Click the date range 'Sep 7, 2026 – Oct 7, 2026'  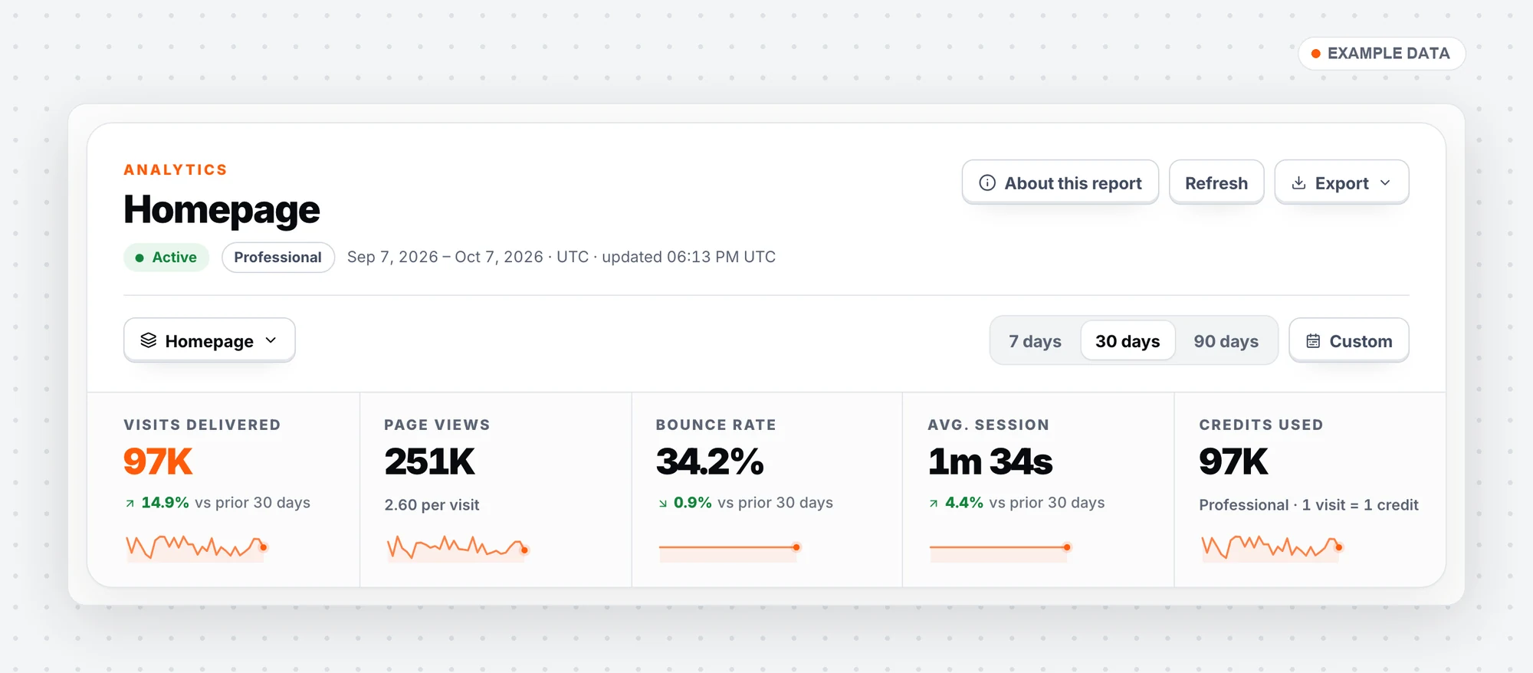click(x=445, y=257)
